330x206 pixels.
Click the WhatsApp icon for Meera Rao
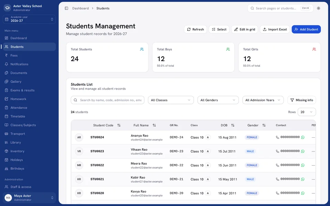click(x=302, y=165)
